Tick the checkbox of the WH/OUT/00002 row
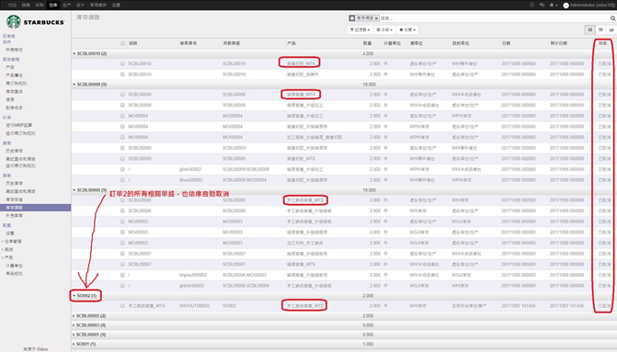The height and width of the screenshot is (352, 617). 122,306
